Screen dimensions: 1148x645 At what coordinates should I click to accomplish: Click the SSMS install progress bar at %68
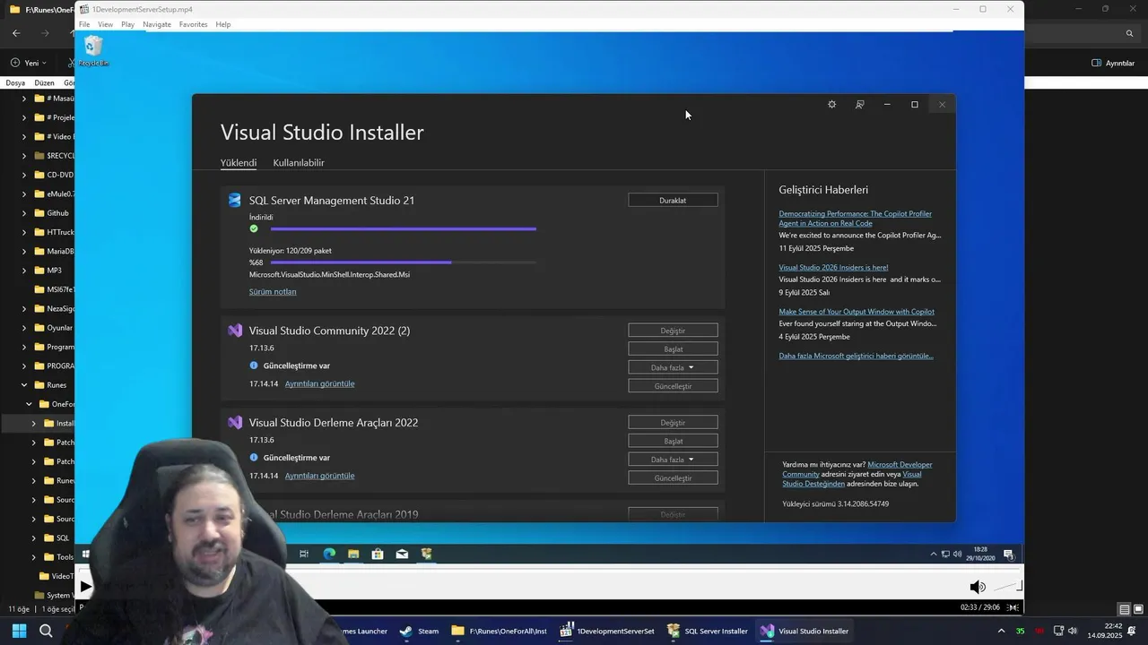pos(403,262)
